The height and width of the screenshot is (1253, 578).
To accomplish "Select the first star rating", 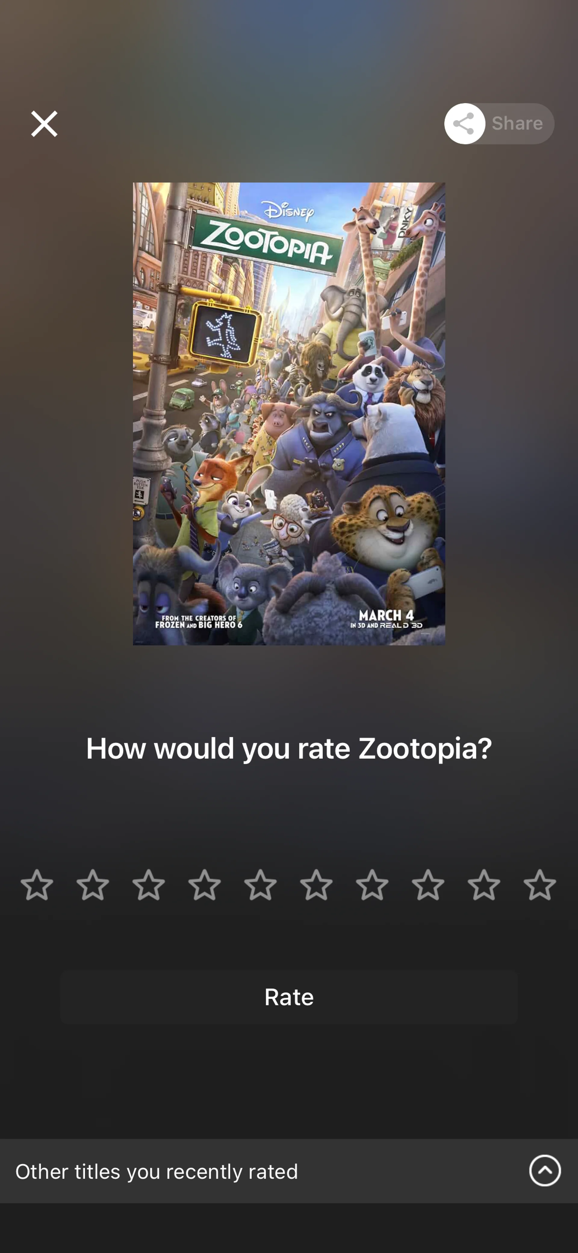I will point(37,885).
